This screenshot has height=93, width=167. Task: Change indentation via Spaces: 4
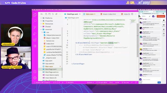(x=90, y=82)
